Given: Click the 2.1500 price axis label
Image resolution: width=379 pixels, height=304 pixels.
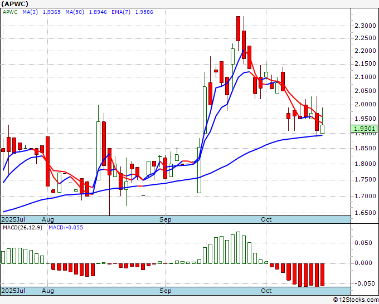Looking at the screenshot, I should click(365, 63).
